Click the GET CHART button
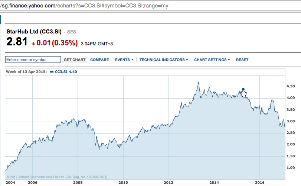 [75, 60]
